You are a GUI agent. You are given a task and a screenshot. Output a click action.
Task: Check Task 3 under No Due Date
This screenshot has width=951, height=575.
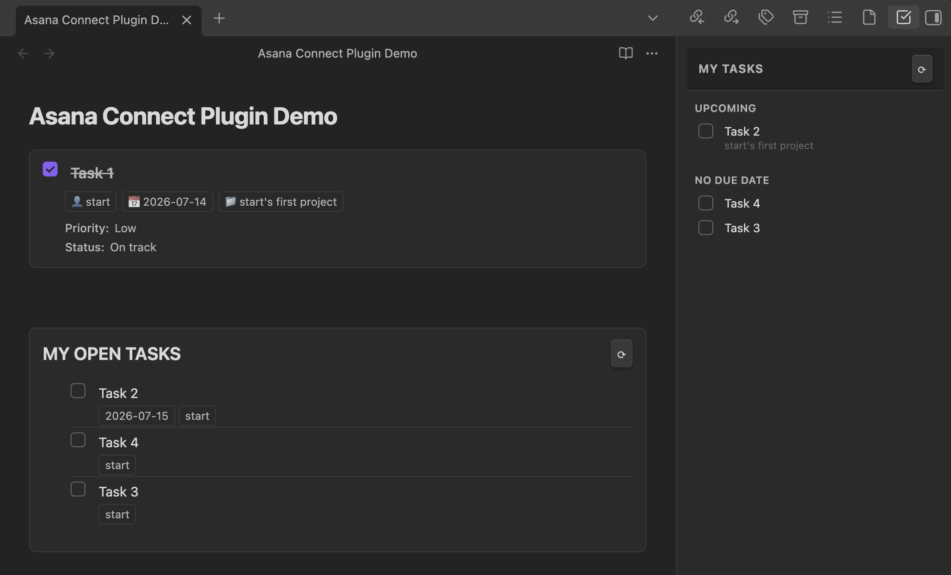point(706,228)
